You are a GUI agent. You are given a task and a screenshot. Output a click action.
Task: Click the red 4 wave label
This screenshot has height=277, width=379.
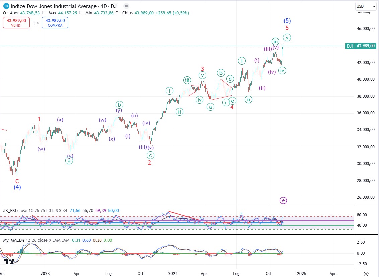[232, 107]
